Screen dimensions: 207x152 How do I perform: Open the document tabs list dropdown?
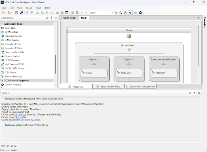pos(194,18)
